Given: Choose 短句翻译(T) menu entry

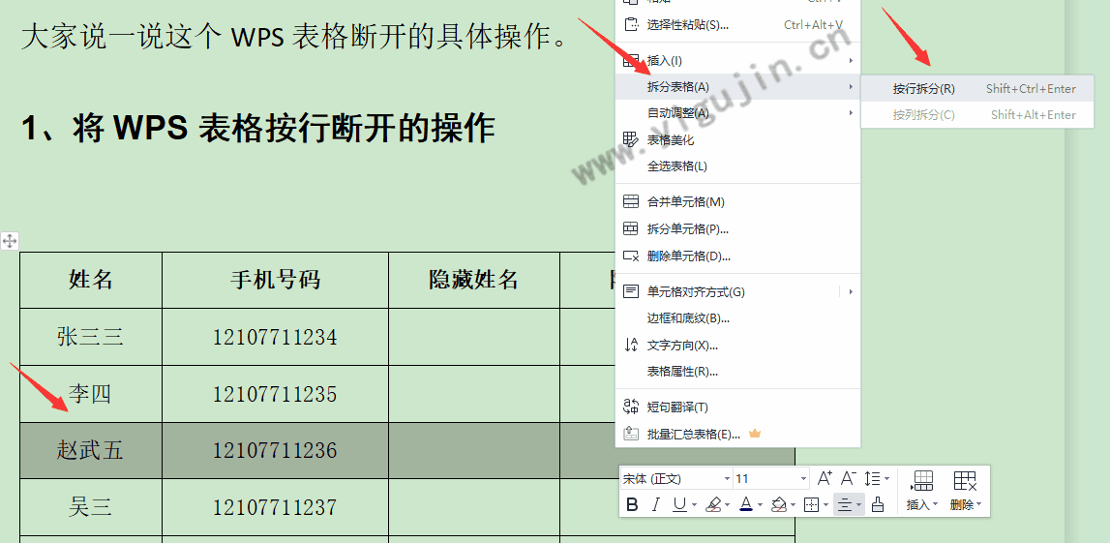Looking at the screenshot, I should point(737,407).
